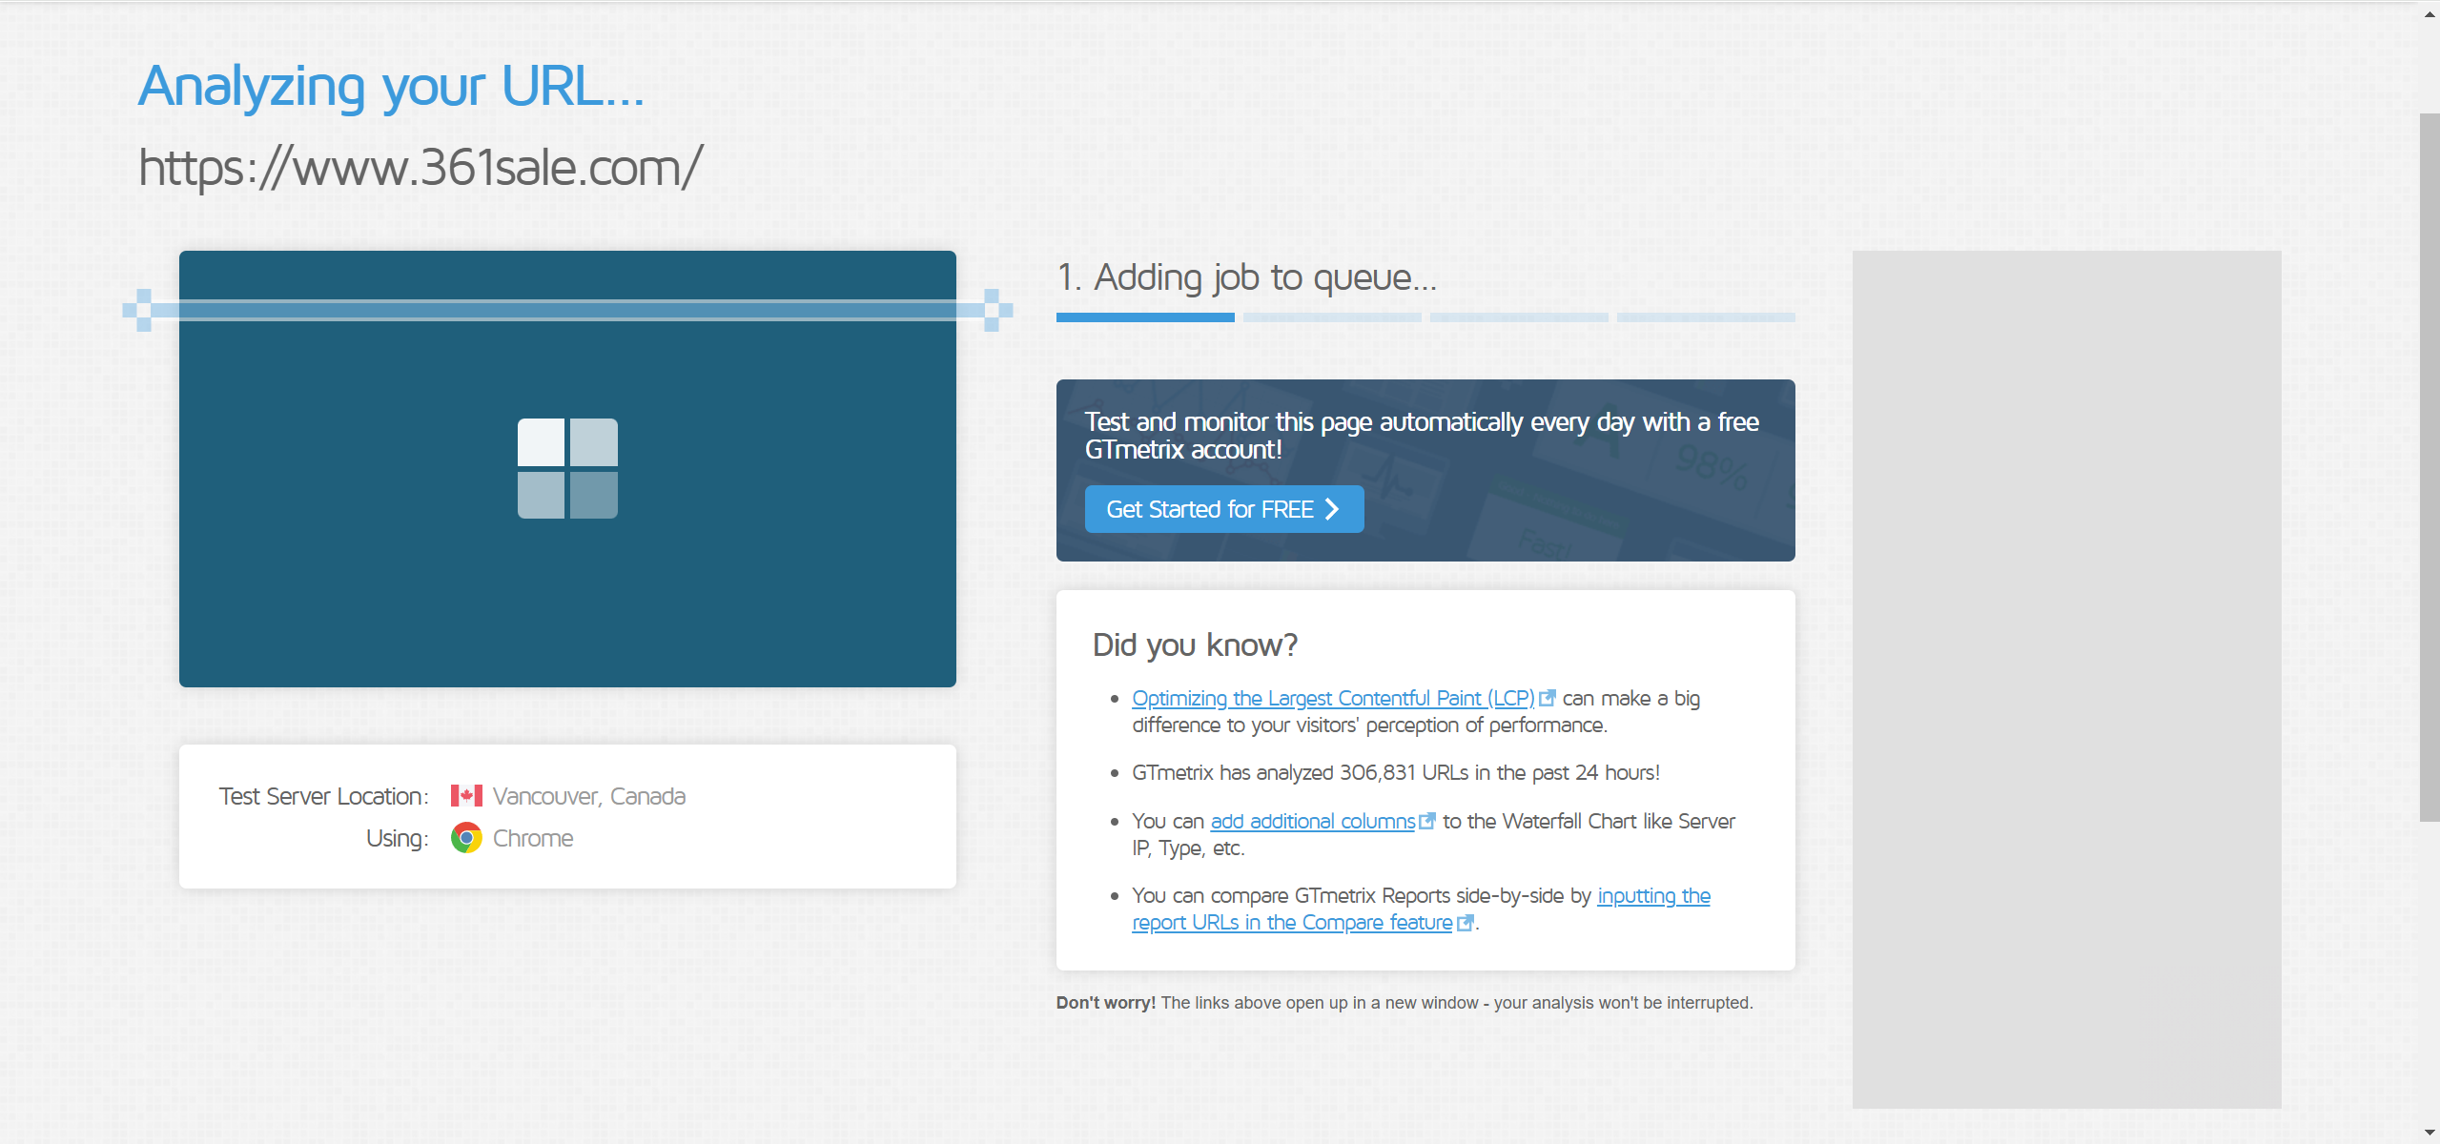This screenshot has height=1144, width=2440.
Task: Click arrow chevron in Get Started button
Action: 1333,509
